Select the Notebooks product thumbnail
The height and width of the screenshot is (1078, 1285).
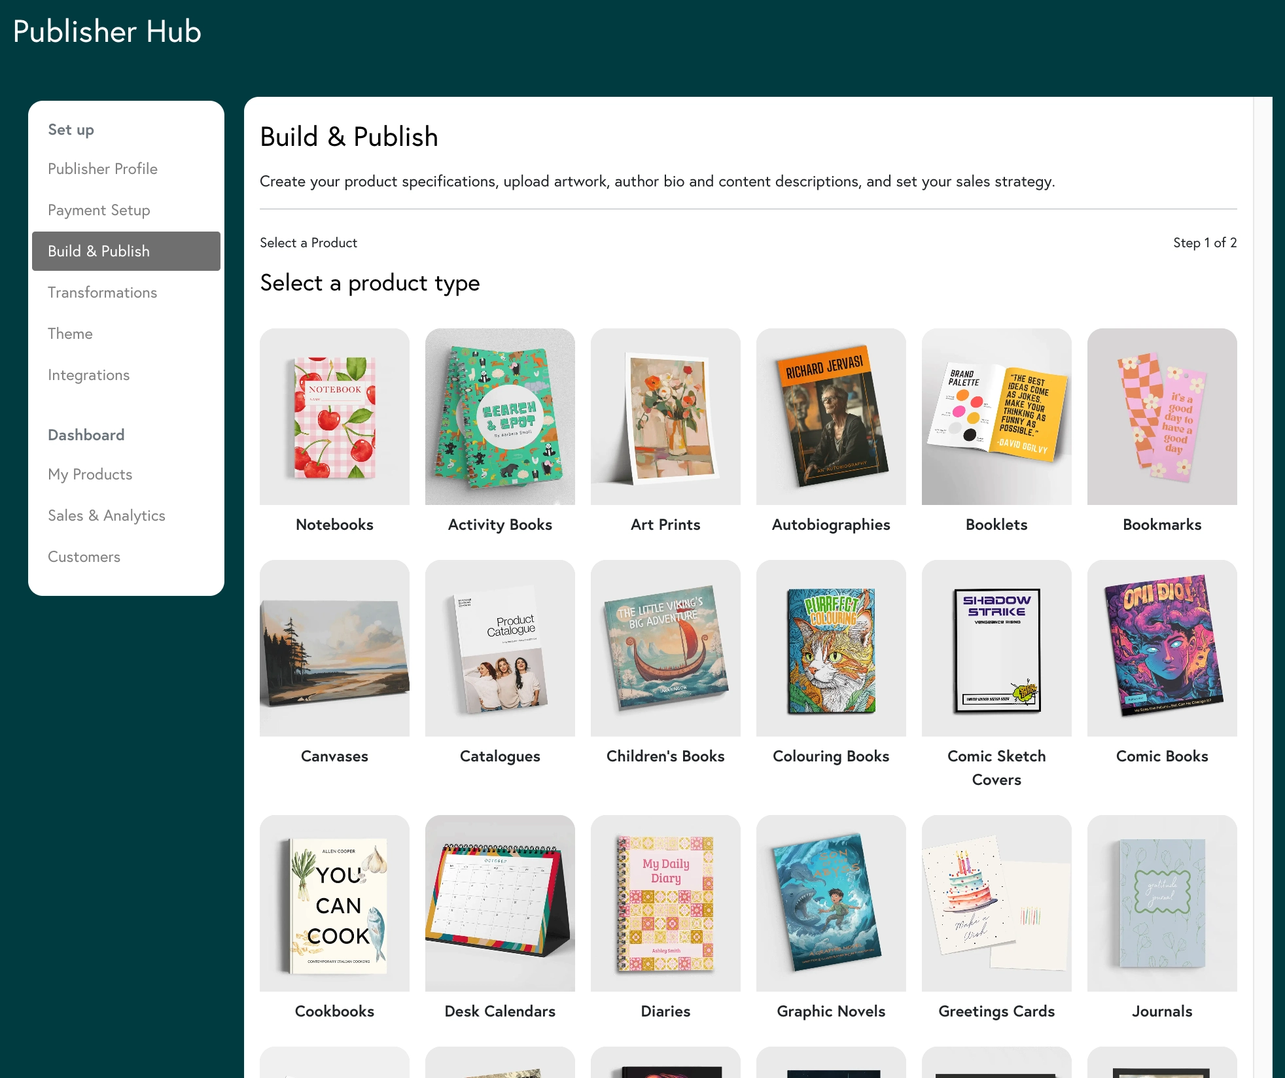coord(334,417)
